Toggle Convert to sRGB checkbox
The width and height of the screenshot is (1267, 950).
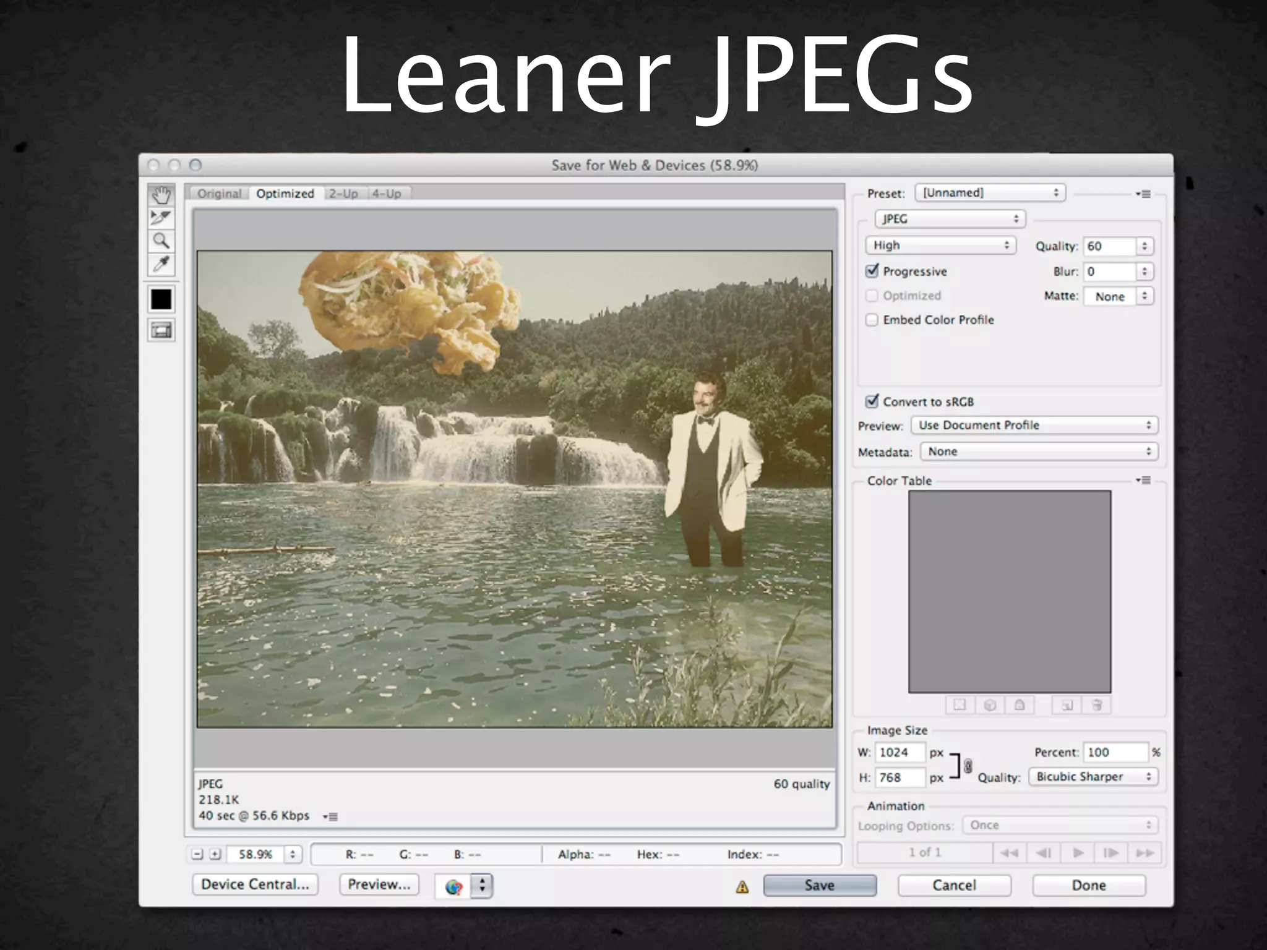click(872, 401)
